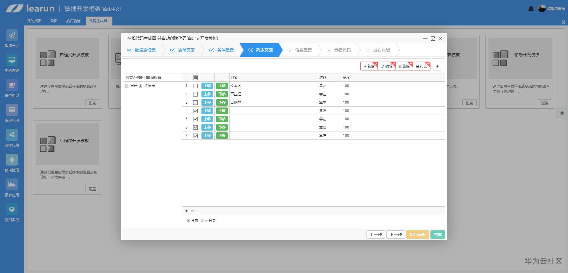568x273 pixels.
Task: Click the notification bell icon
Action: (531, 9)
